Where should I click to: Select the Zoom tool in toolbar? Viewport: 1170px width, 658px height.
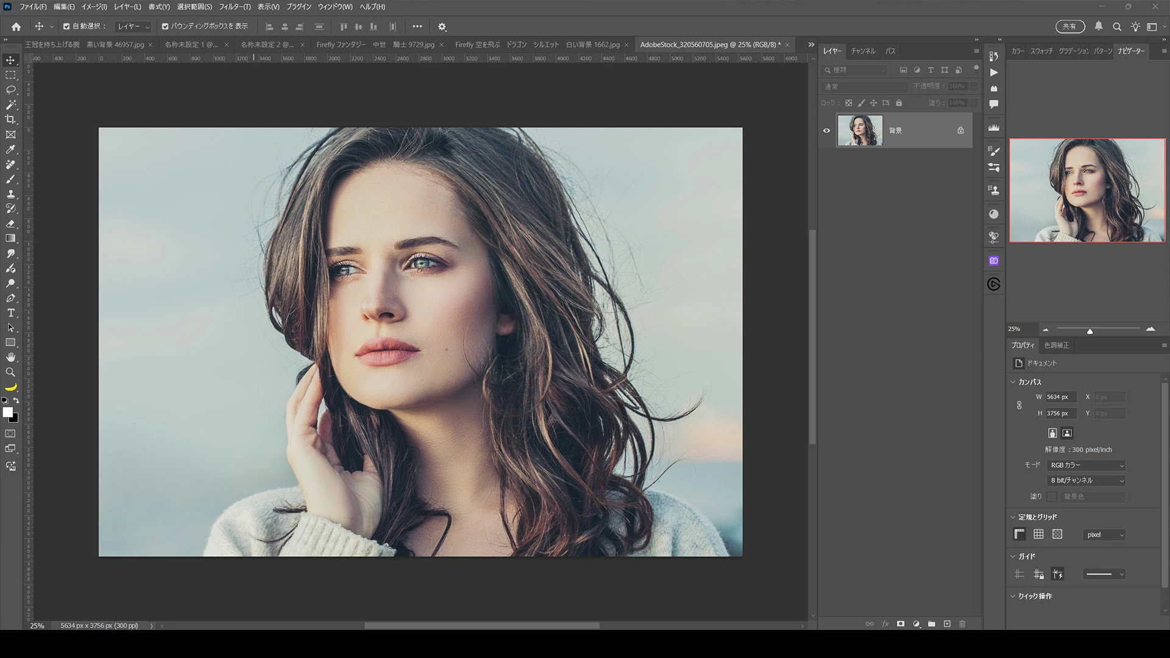pos(11,372)
